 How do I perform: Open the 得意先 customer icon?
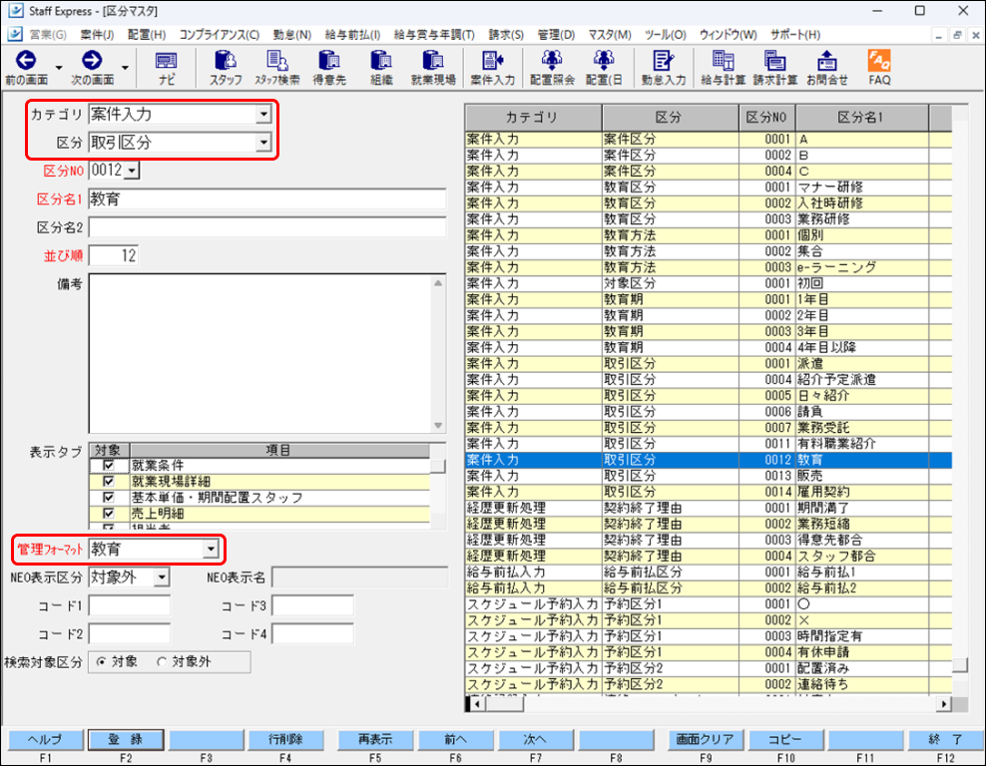pos(329,67)
